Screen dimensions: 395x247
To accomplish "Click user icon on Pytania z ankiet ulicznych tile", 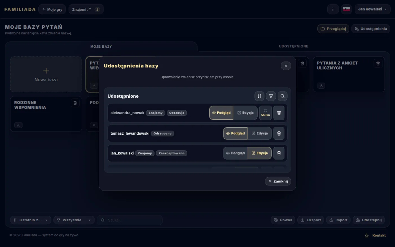I will 321,86.
